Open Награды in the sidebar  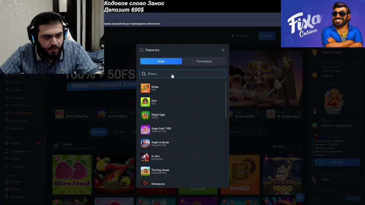tap(16, 182)
